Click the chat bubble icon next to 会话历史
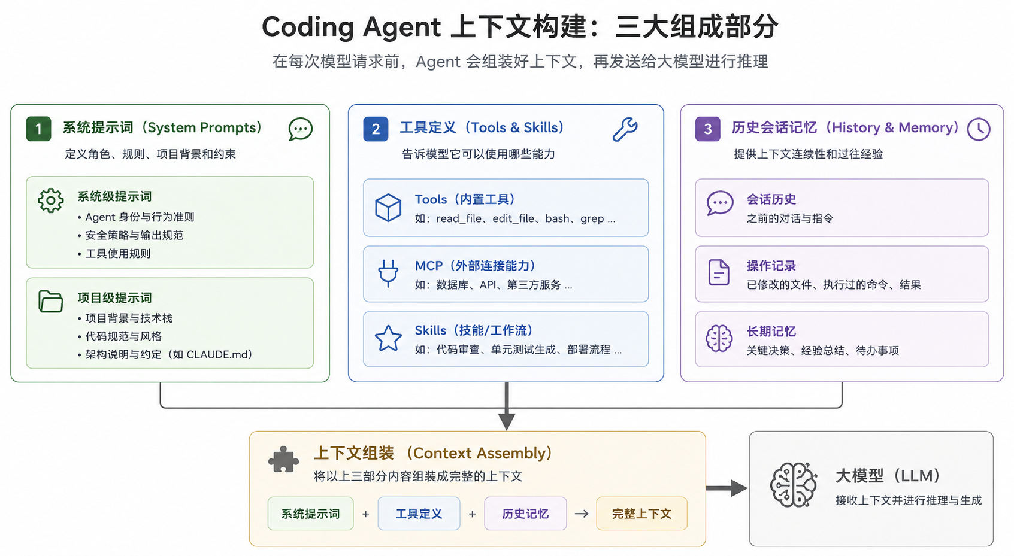 (720, 203)
